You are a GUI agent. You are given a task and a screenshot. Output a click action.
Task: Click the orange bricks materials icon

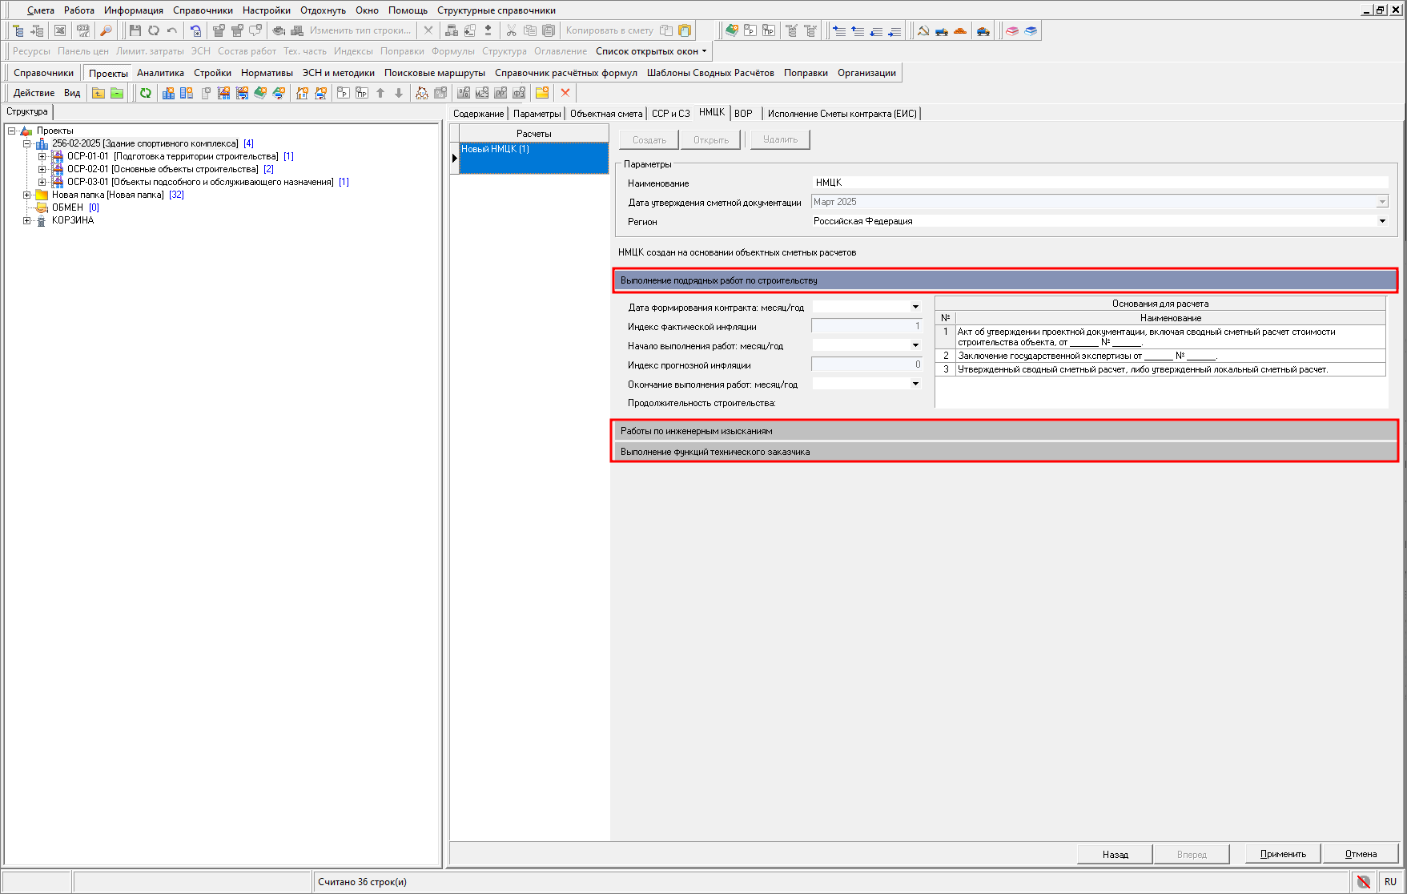pyautogui.click(x=960, y=30)
